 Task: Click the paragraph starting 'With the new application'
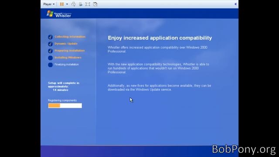[x=158, y=68]
